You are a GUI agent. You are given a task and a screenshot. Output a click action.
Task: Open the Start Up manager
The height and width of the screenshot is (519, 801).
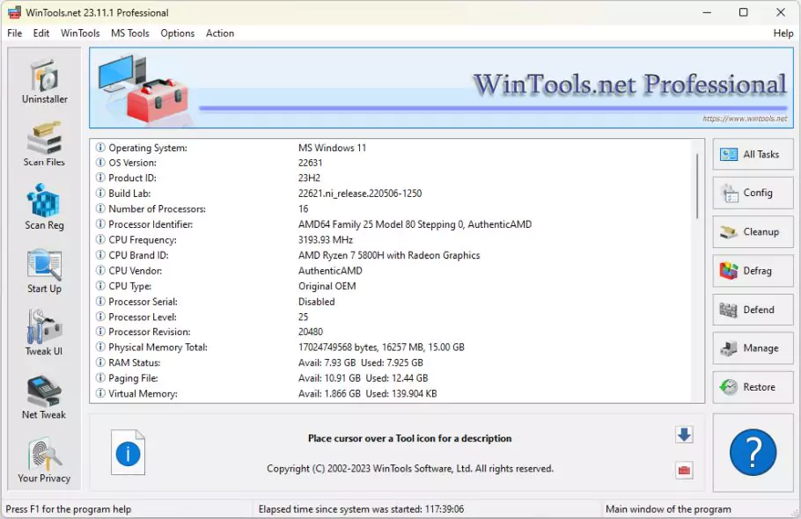[x=44, y=269]
